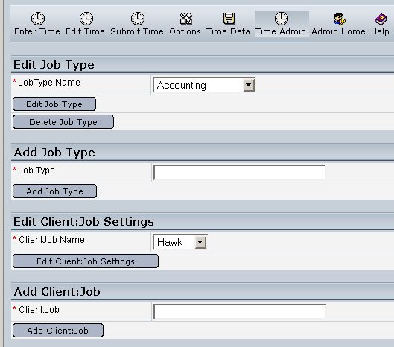The image size is (394, 347).
Task: Click the Add Job Type button
Action: click(54, 191)
